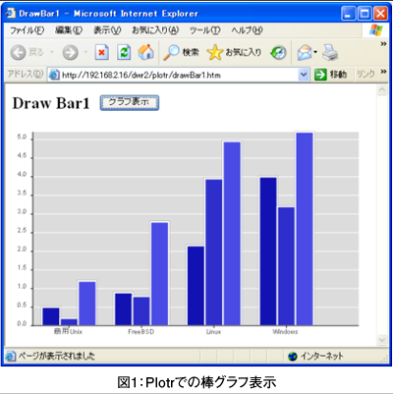Click the History clock icon

278,52
